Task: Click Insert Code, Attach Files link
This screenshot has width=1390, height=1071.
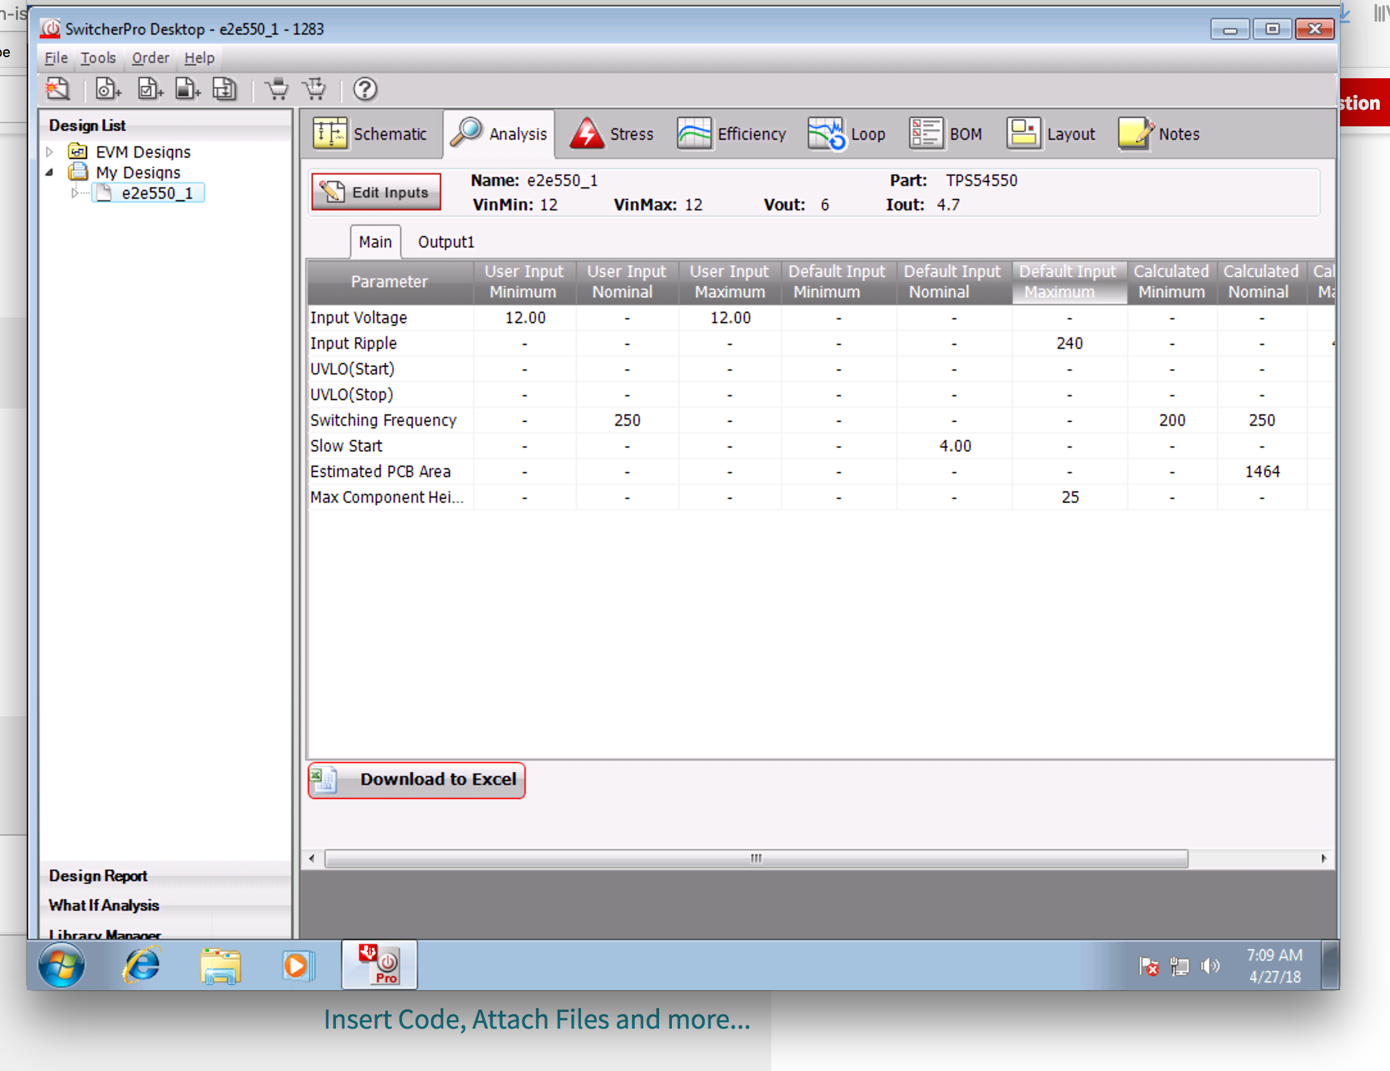Action: pos(537,1019)
